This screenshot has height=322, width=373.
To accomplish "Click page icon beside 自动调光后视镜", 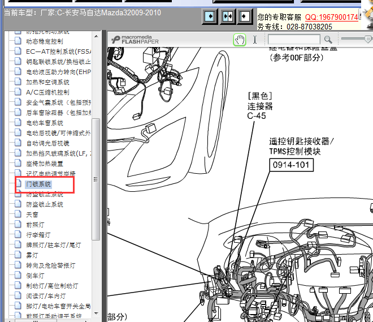I will coord(18,143).
